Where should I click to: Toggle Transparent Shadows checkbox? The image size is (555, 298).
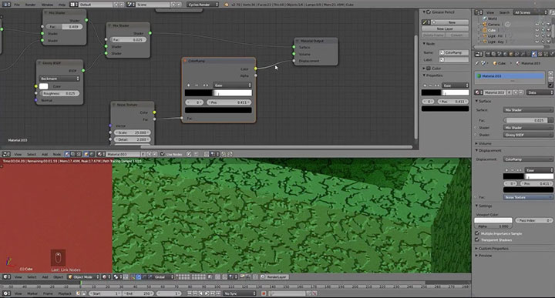tap(477, 239)
